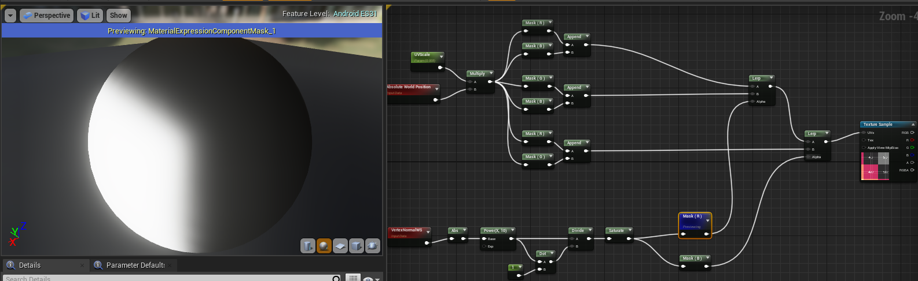Open the Details panel tab

click(30, 265)
